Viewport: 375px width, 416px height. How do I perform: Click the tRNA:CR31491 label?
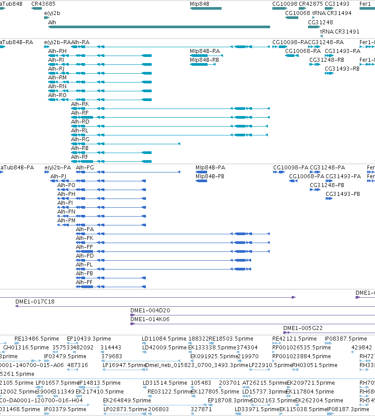click(340, 32)
